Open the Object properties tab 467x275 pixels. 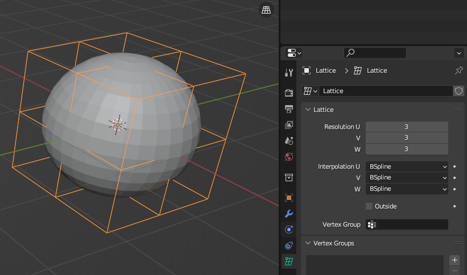tap(288, 198)
